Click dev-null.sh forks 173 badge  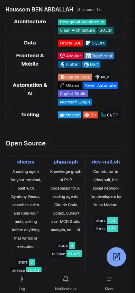pos(106,229)
